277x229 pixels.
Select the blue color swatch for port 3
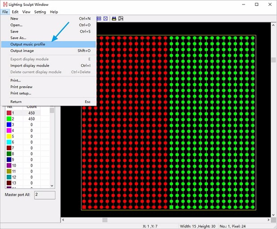9,124
